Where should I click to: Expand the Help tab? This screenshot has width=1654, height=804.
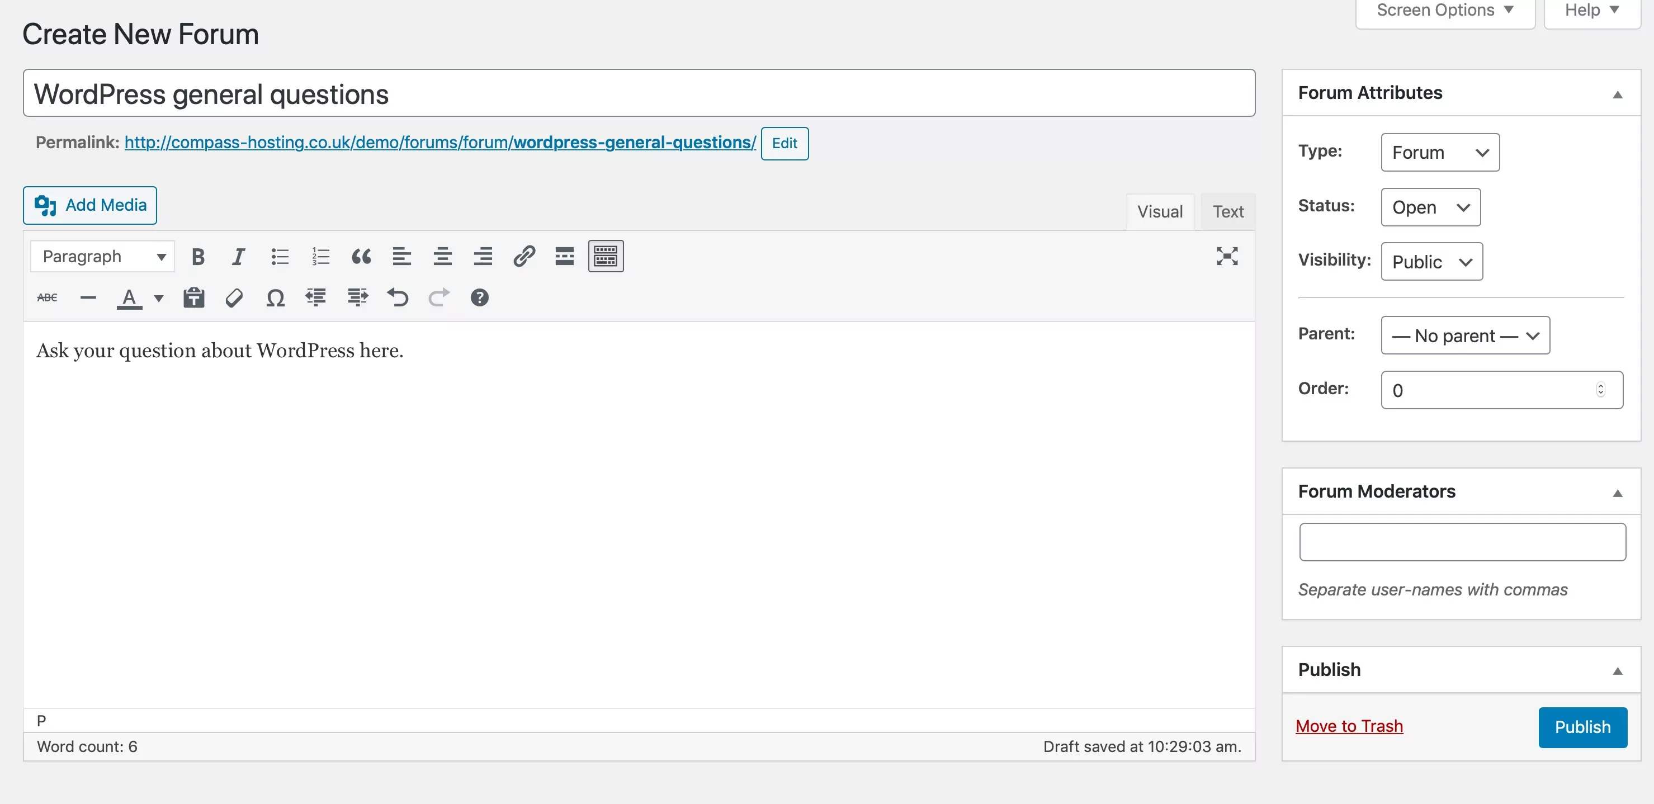(1592, 12)
